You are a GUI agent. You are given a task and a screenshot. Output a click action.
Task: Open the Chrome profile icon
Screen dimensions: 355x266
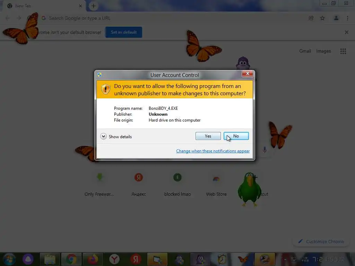pos(336,18)
